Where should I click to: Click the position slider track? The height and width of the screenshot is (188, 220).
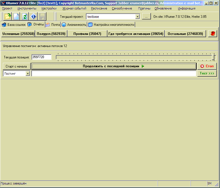135,57
